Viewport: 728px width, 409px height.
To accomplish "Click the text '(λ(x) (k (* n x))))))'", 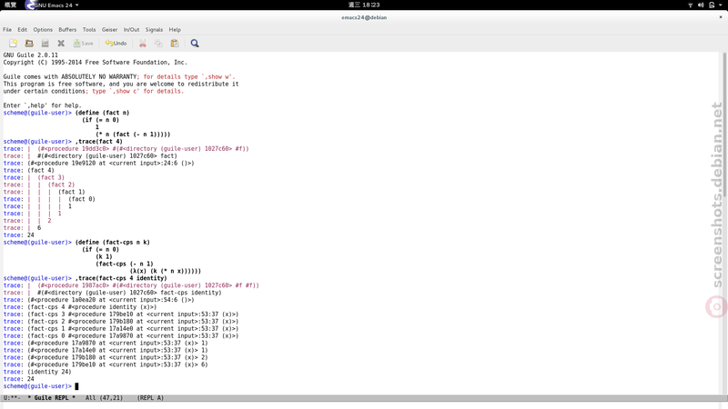I will [166, 271].
